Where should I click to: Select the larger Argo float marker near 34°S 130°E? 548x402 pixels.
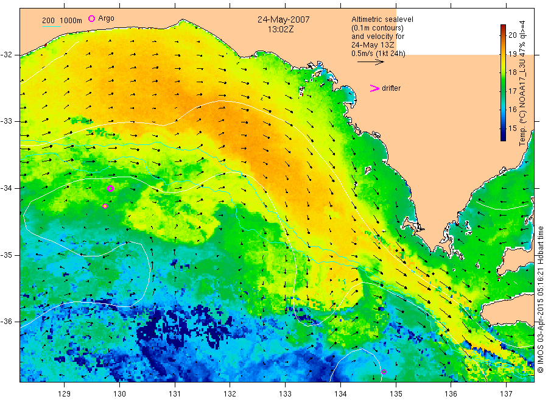click(110, 188)
